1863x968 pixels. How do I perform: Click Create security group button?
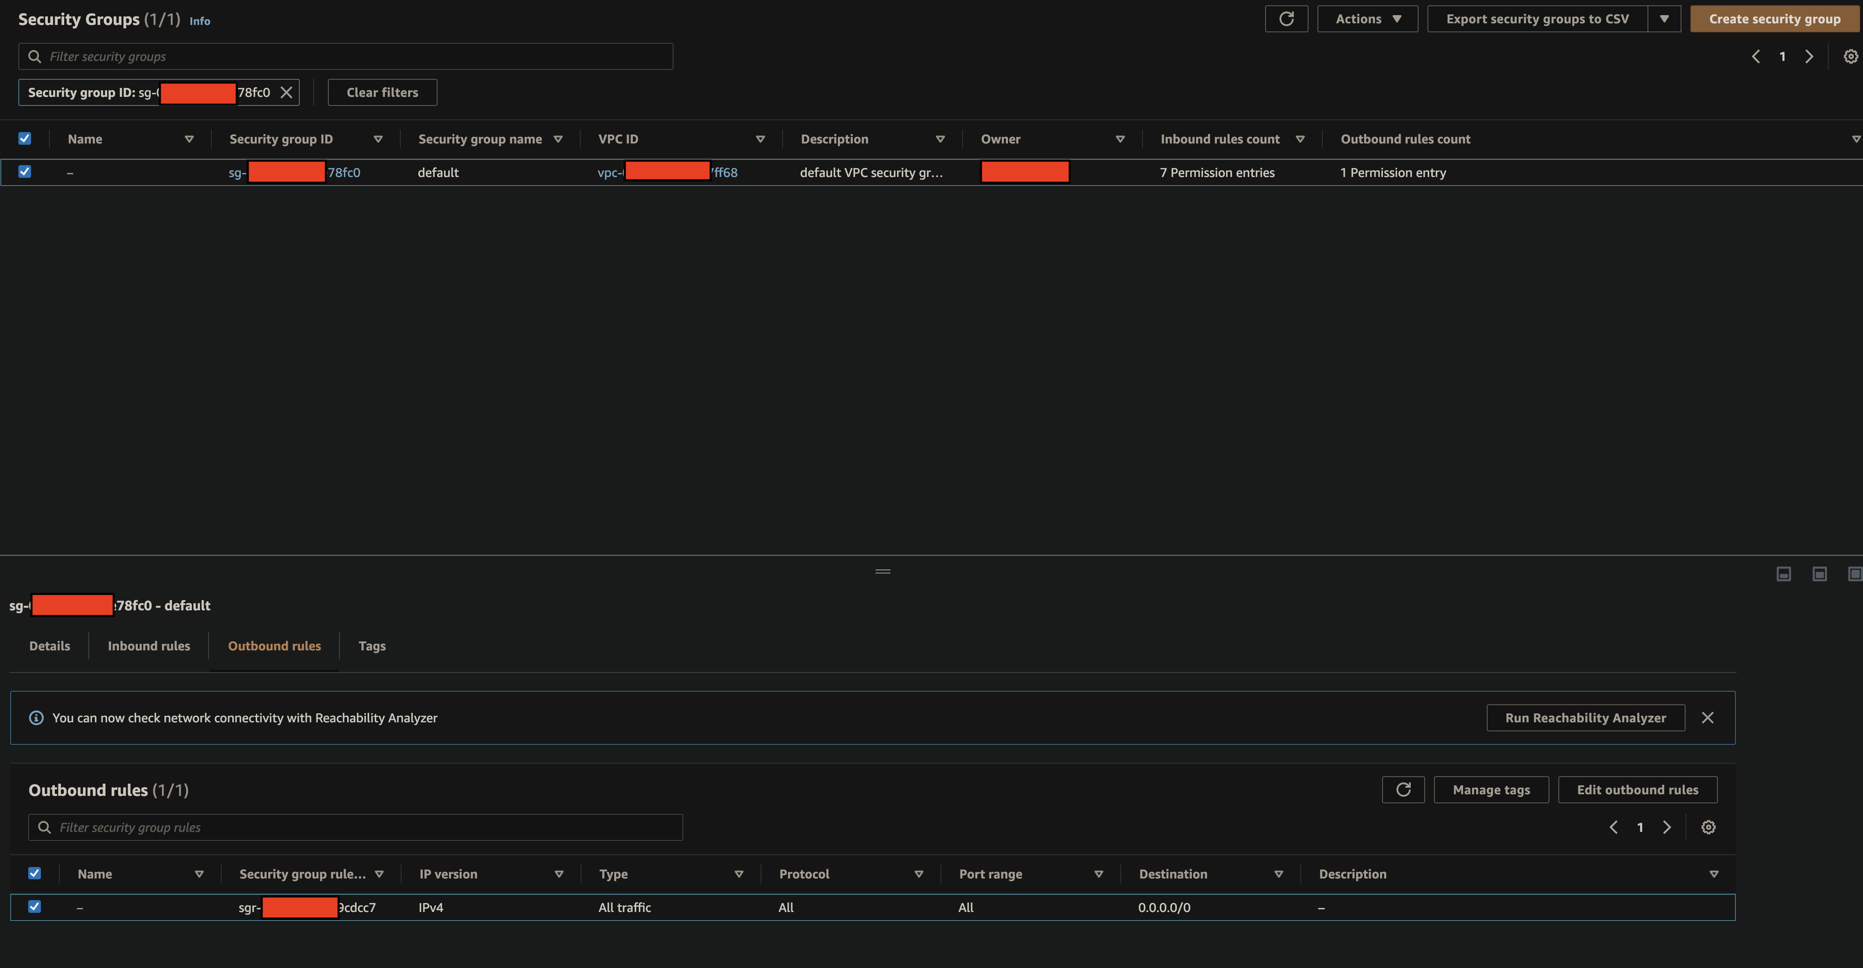[1774, 19]
